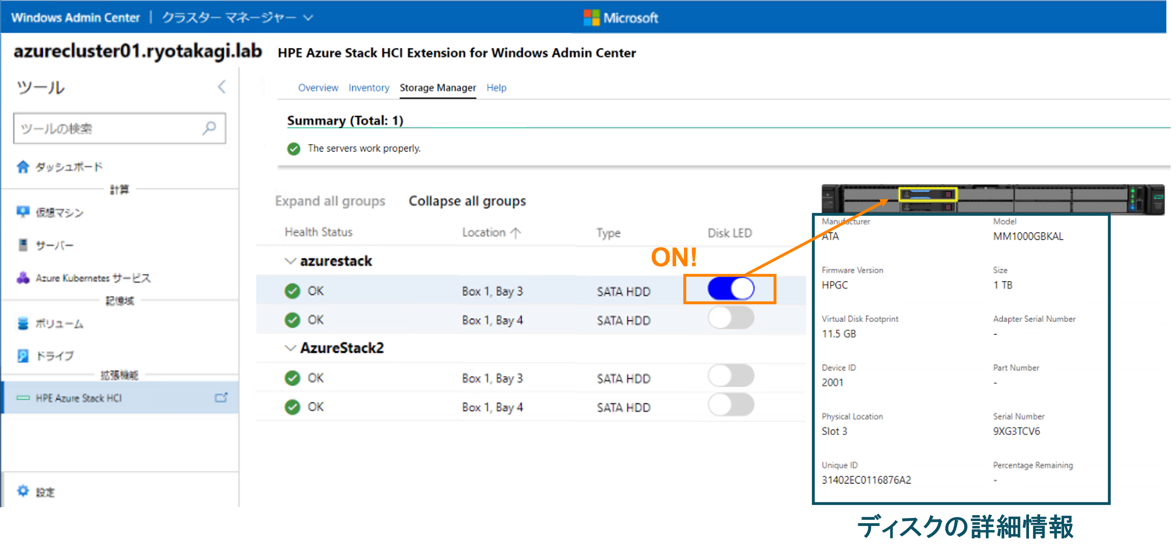Enable Disk LED for AzureStack2 Bay 3
This screenshot has width=1176, height=556.
point(731,376)
